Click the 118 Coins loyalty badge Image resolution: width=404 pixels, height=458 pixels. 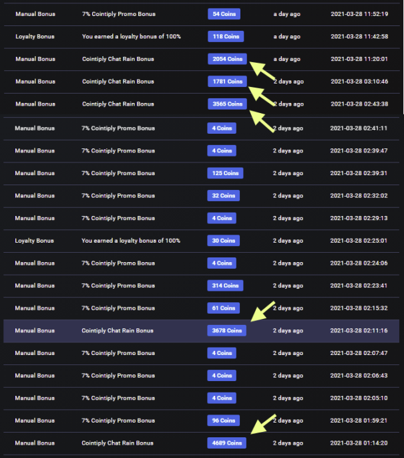tap(226, 37)
